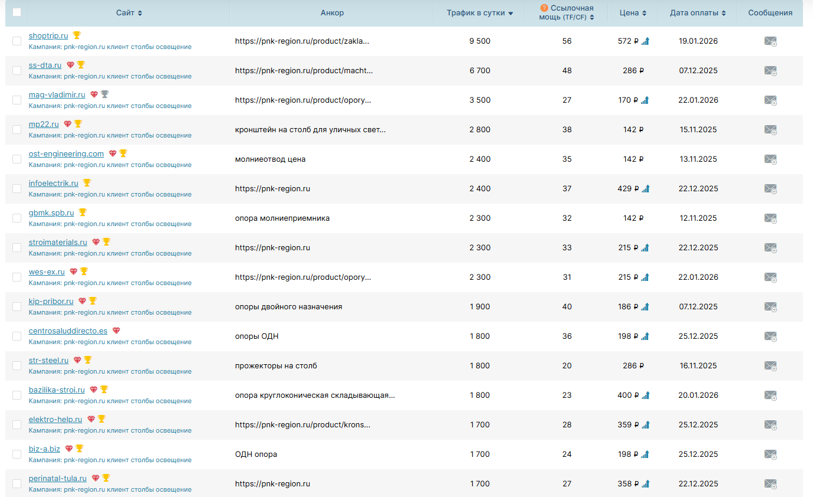
Task: Click the gray trophy icon beside mag-vladimir.ru
Action: [105, 94]
